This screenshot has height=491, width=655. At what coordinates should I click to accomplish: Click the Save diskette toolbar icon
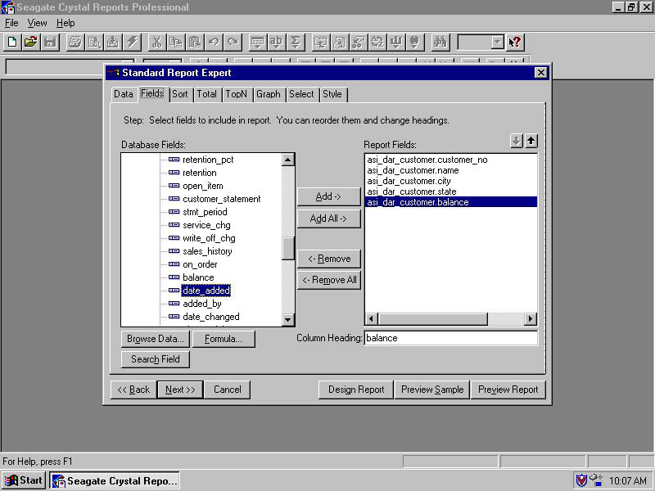pos(50,43)
